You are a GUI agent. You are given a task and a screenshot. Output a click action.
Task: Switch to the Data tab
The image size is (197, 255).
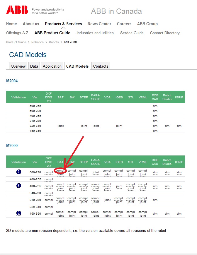click(34, 66)
